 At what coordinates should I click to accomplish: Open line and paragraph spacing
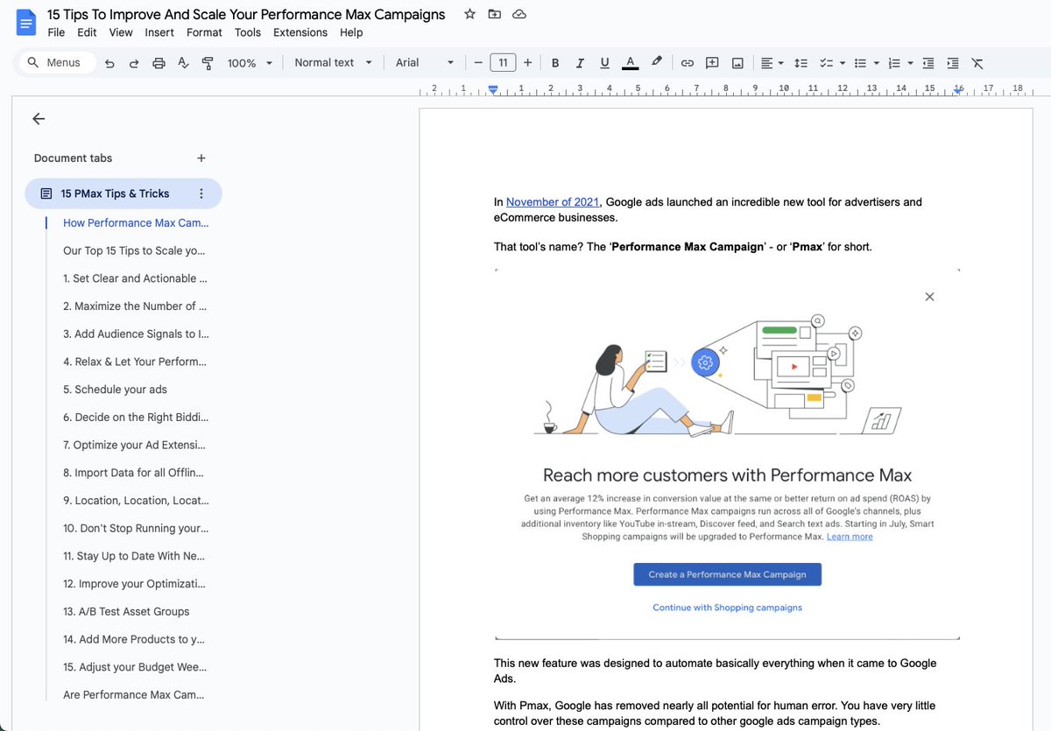point(801,63)
